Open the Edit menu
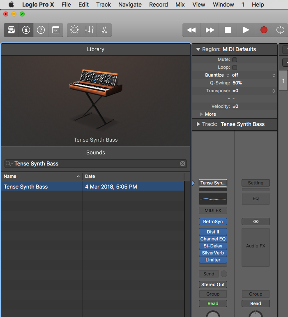 (x=83, y=5)
